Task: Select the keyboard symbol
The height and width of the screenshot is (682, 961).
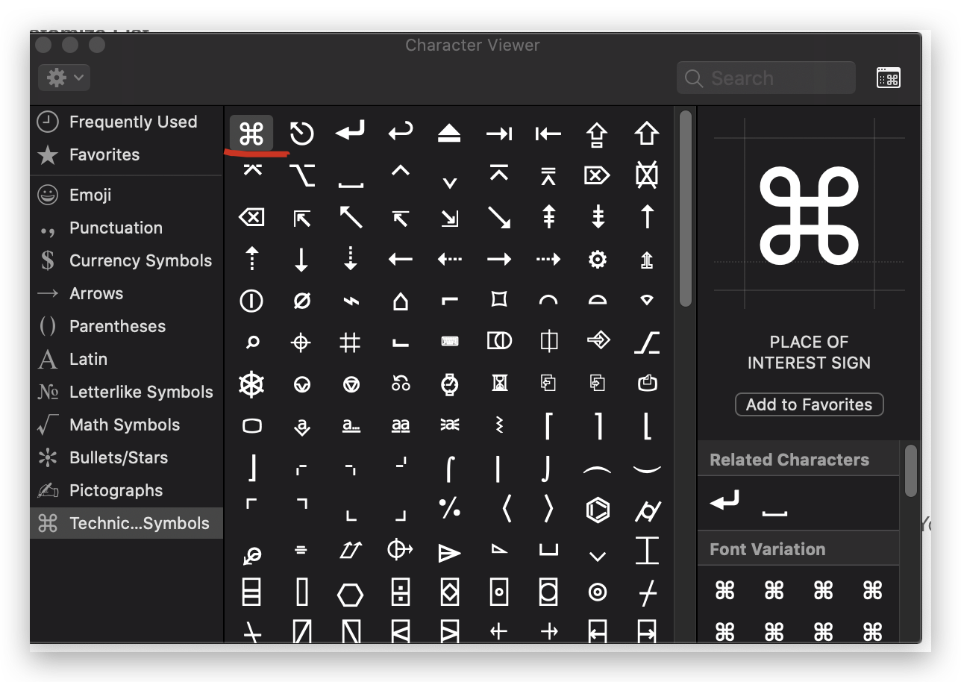Action: [449, 341]
